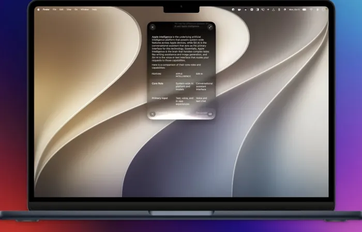Screen dimensions: 362x232
Task: Open the View menu
Action: coord(69,9)
